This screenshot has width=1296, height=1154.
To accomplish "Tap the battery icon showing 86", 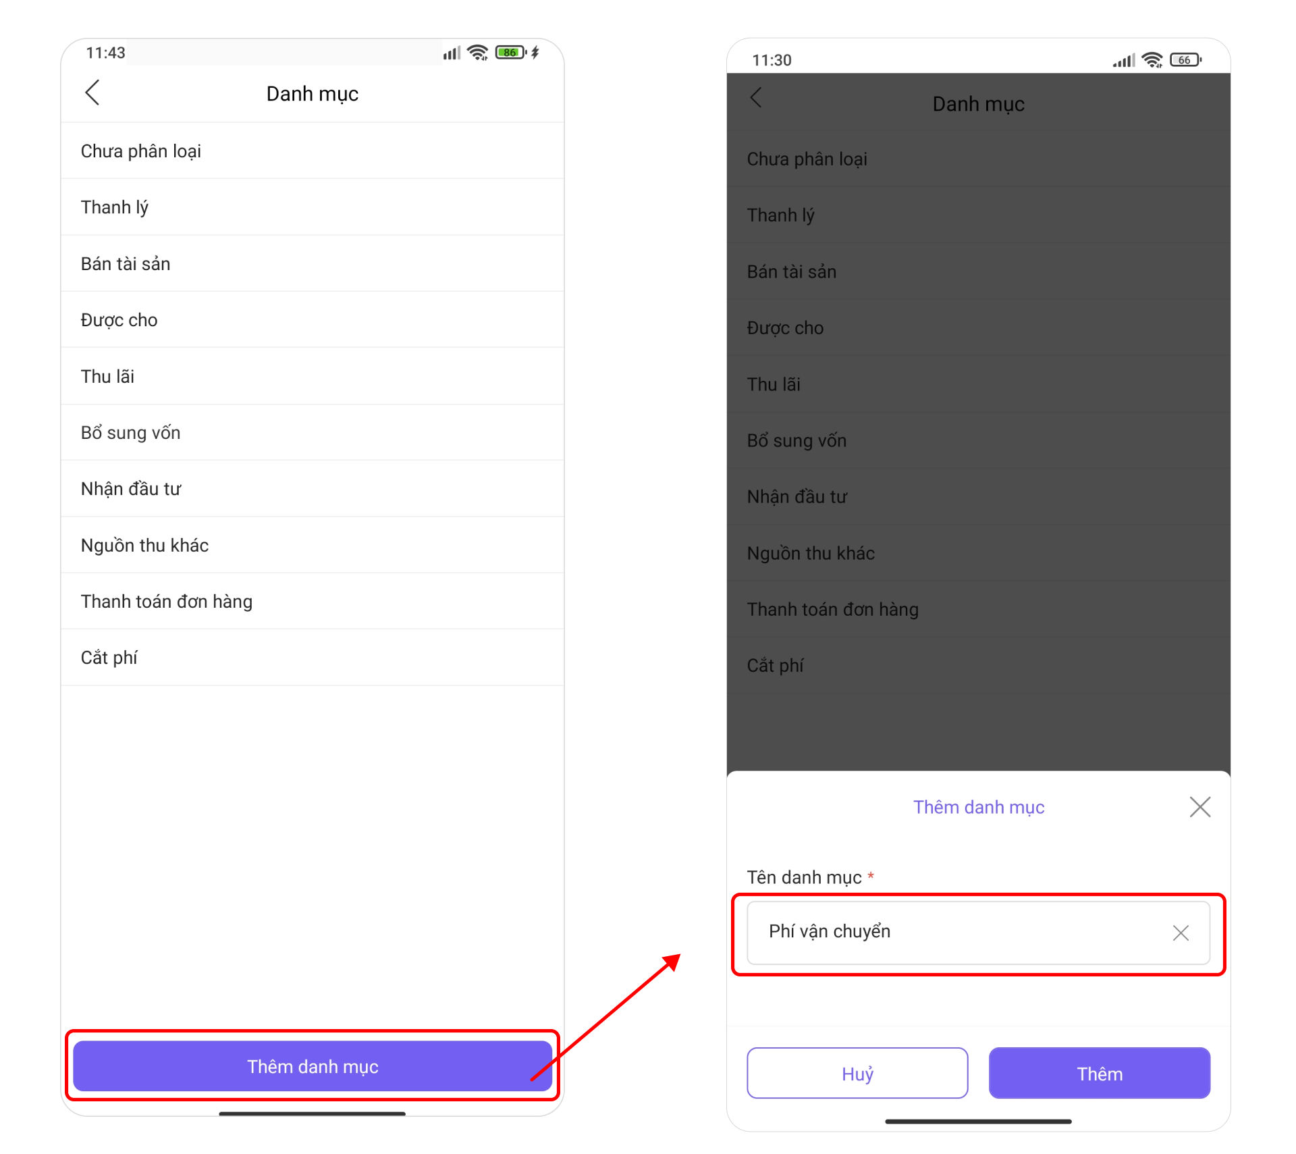I will (x=511, y=53).
